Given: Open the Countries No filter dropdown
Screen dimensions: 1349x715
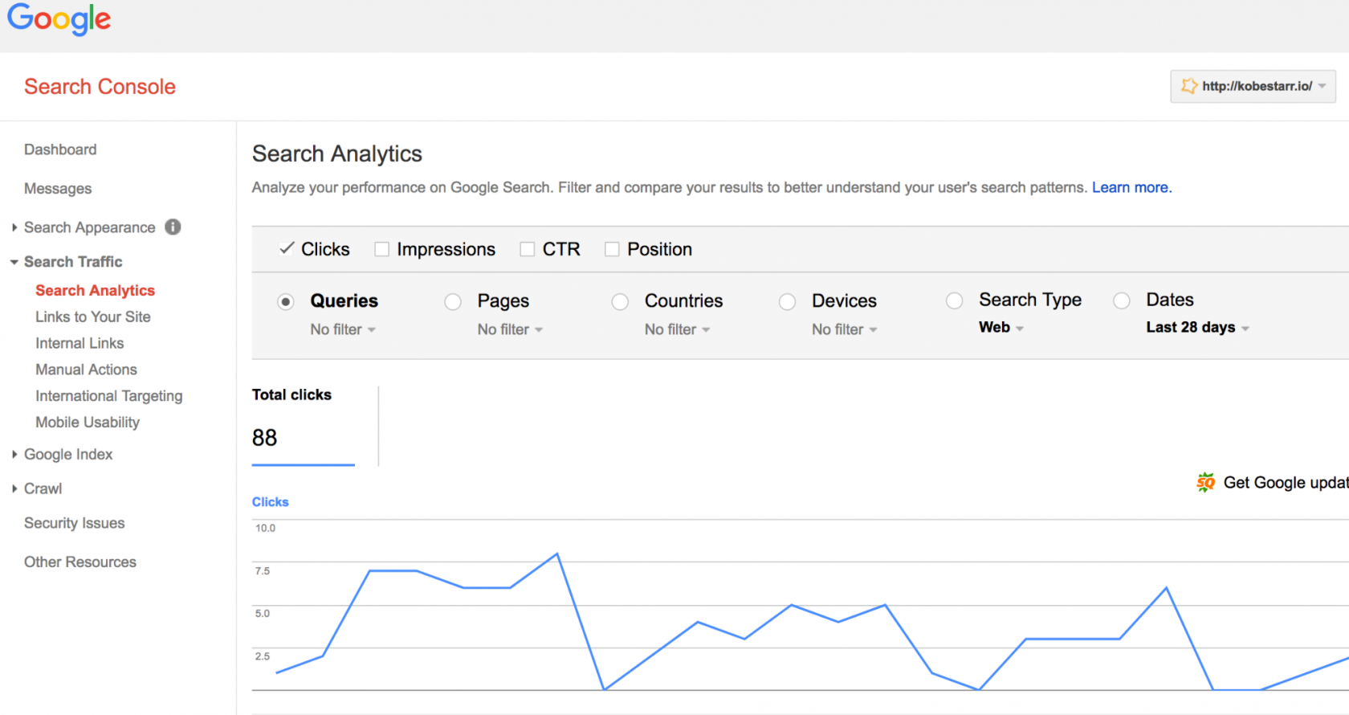Looking at the screenshot, I should [x=677, y=329].
